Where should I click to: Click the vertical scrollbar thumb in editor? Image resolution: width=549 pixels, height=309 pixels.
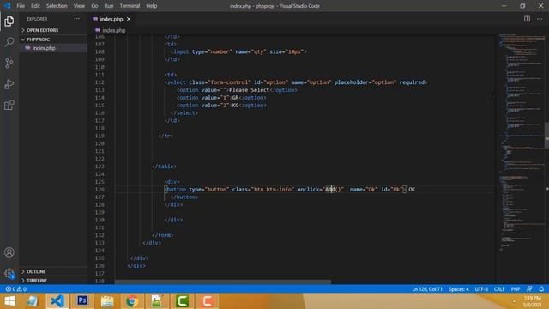coord(546,136)
